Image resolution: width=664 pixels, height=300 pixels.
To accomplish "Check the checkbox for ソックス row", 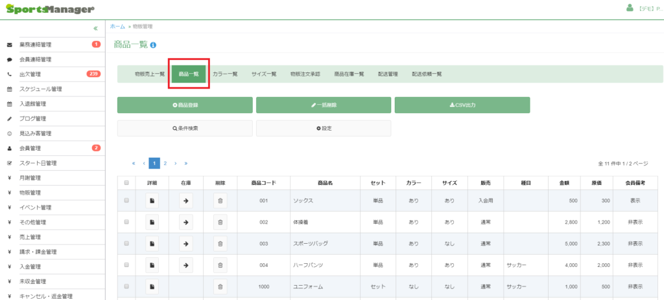I will (126, 200).
